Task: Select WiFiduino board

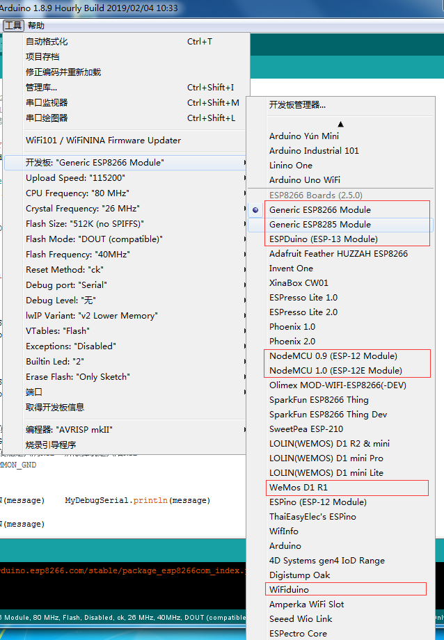Action: 341,590
